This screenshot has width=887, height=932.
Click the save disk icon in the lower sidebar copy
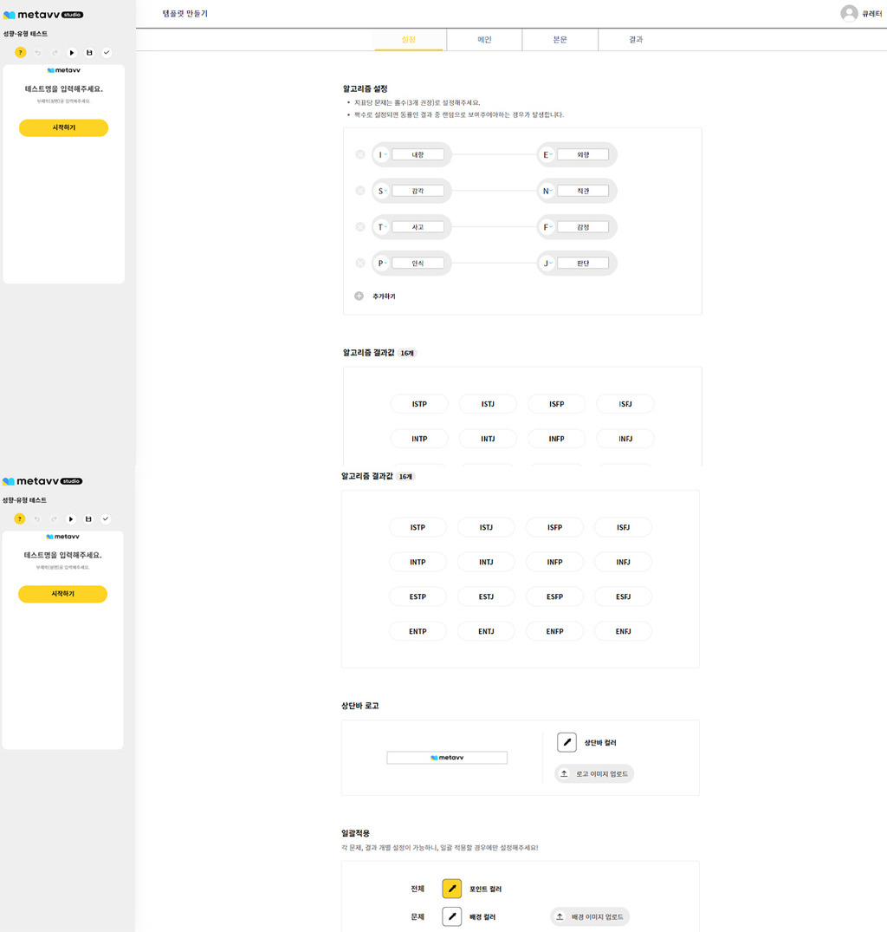(87, 519)
